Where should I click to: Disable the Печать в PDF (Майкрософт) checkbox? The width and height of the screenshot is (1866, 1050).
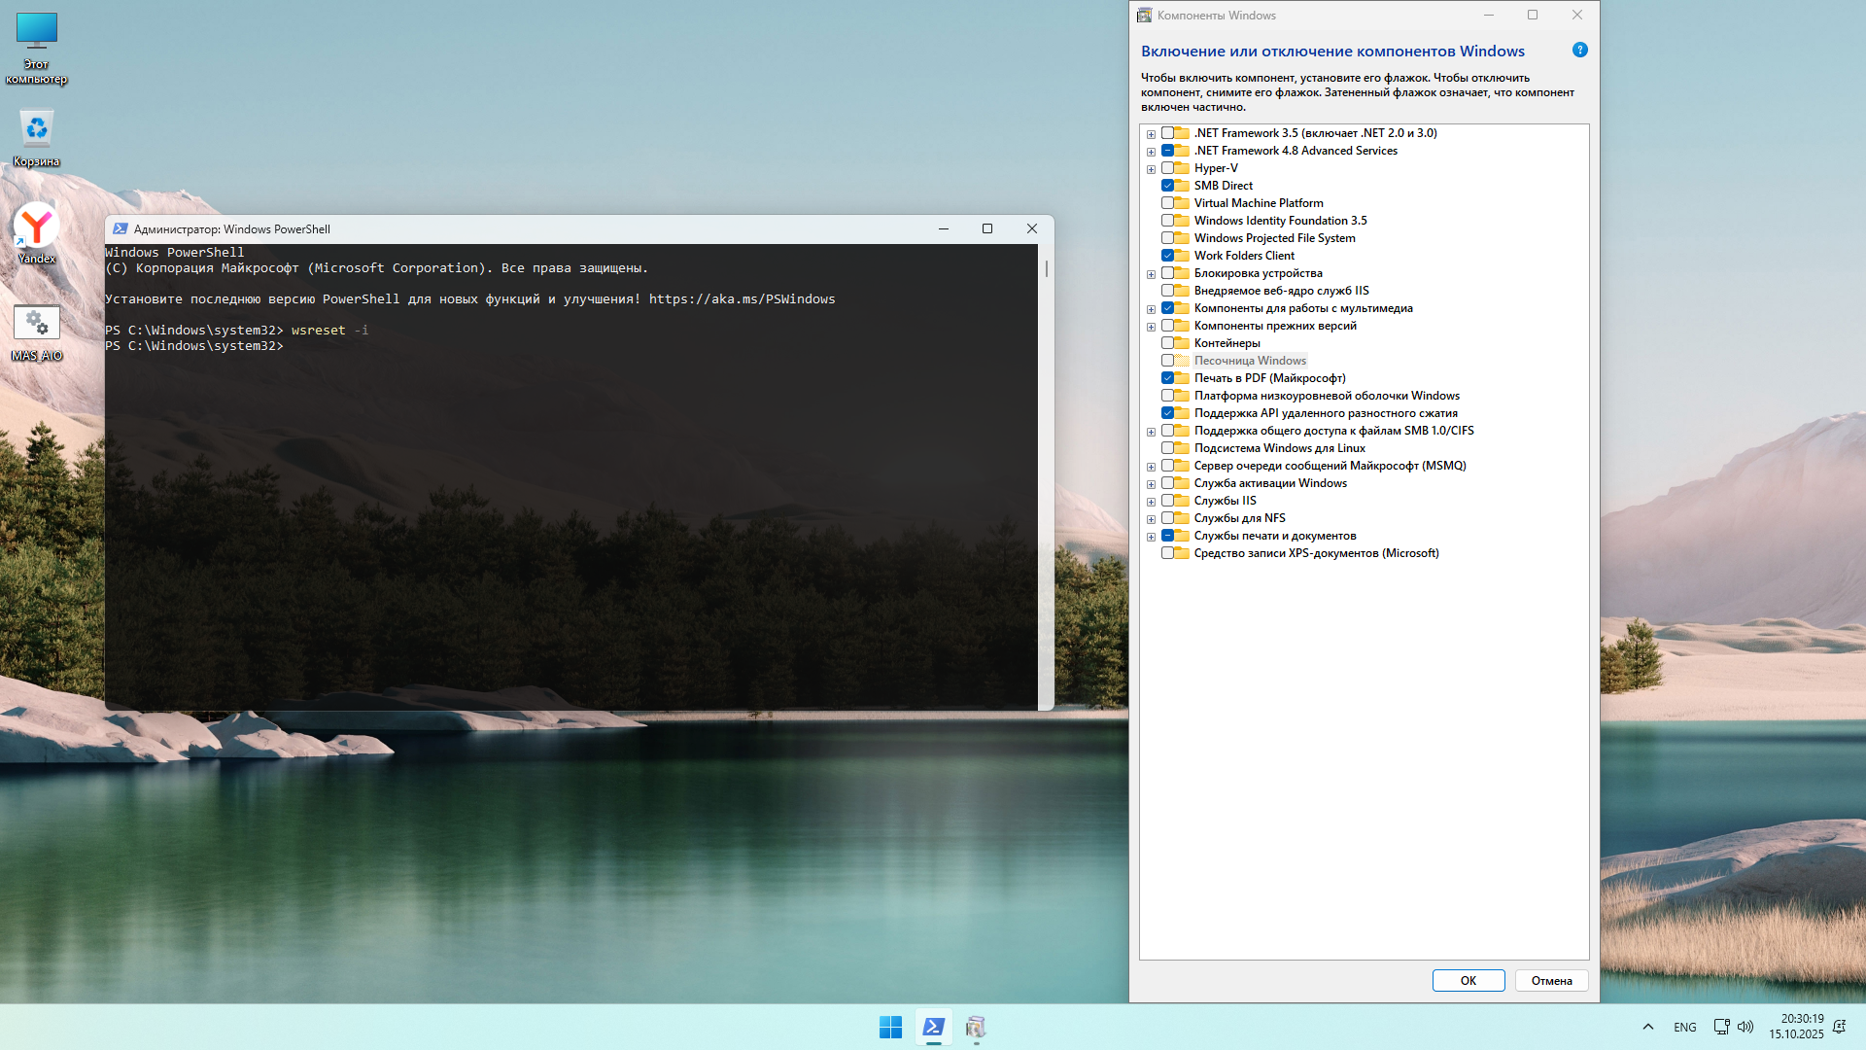1167,377
